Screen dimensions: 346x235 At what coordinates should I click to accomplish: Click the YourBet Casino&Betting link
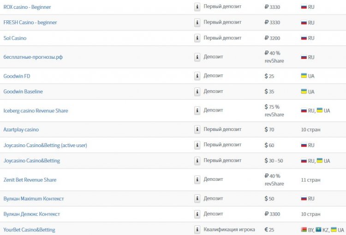29,230
